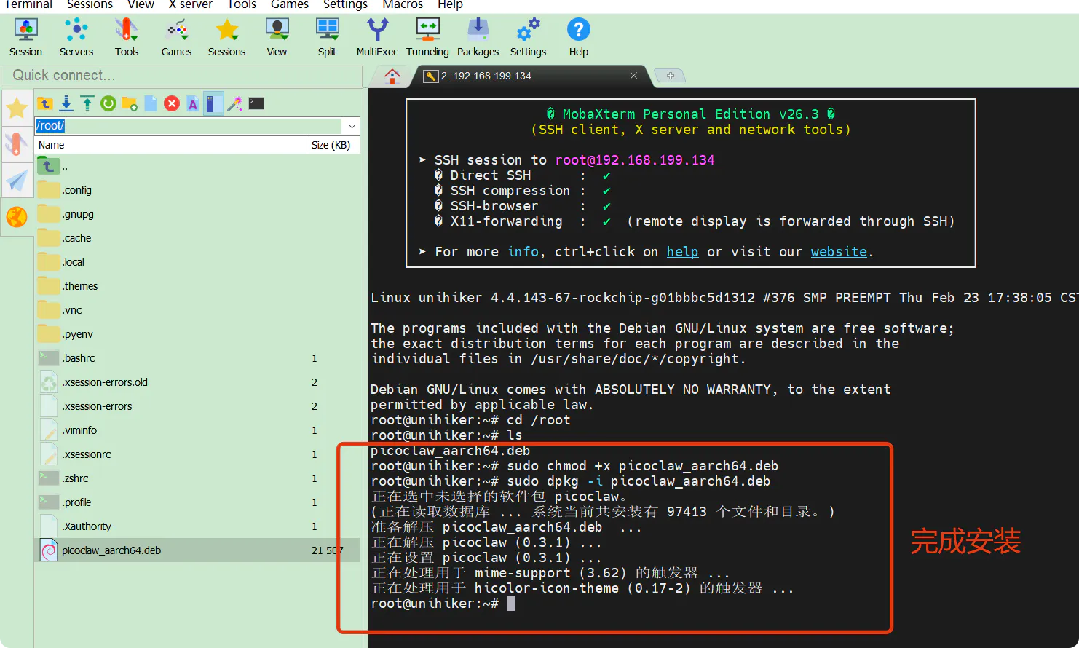Open the Settings gears toolbar icon
Image resolution: width=1079 pixels, height=648 pixels.
(x=528, y=37)
